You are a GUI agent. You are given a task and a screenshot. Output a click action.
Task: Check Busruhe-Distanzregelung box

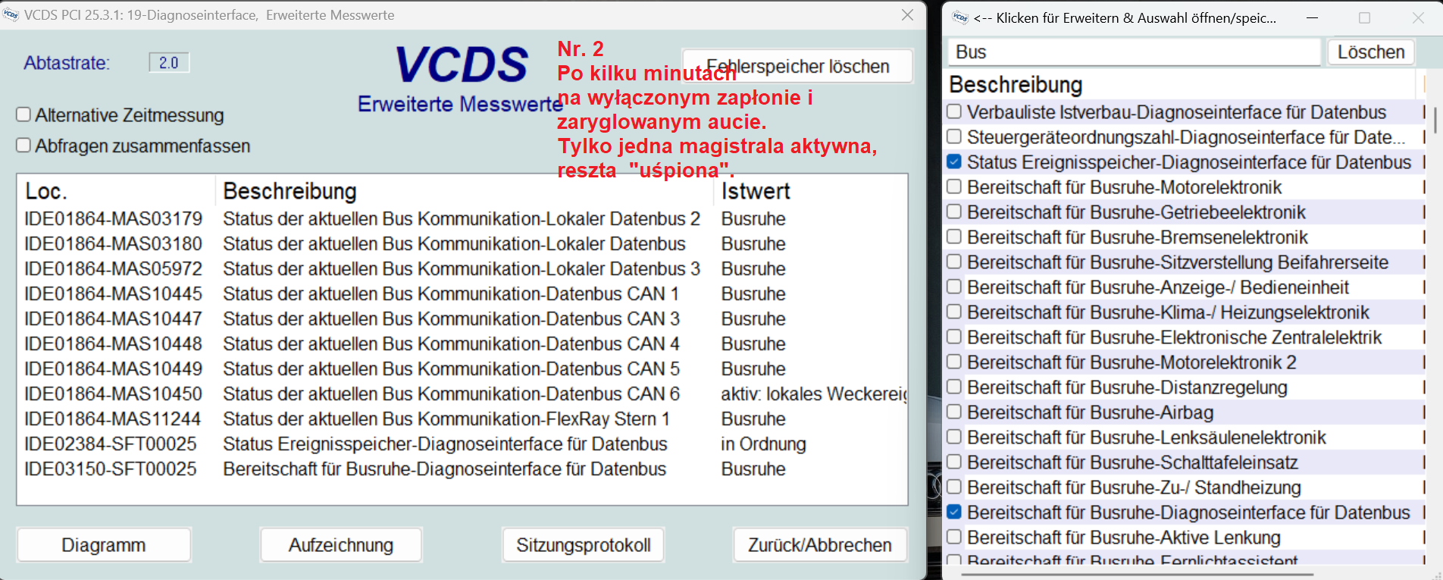tap(954, 387)
